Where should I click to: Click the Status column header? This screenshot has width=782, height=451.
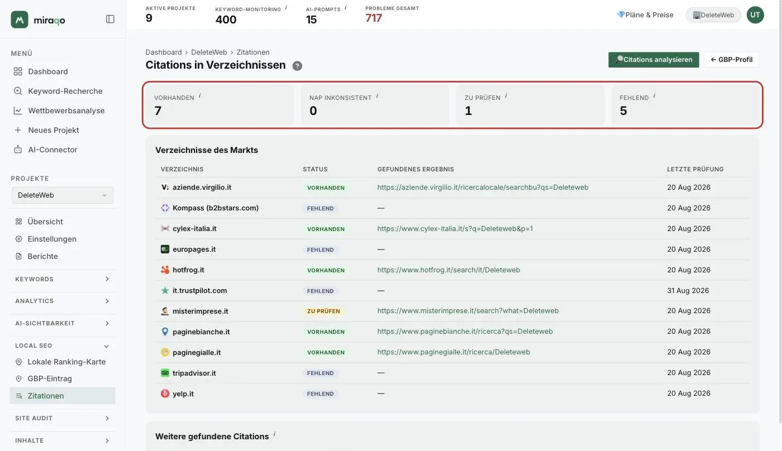point(315,169)
